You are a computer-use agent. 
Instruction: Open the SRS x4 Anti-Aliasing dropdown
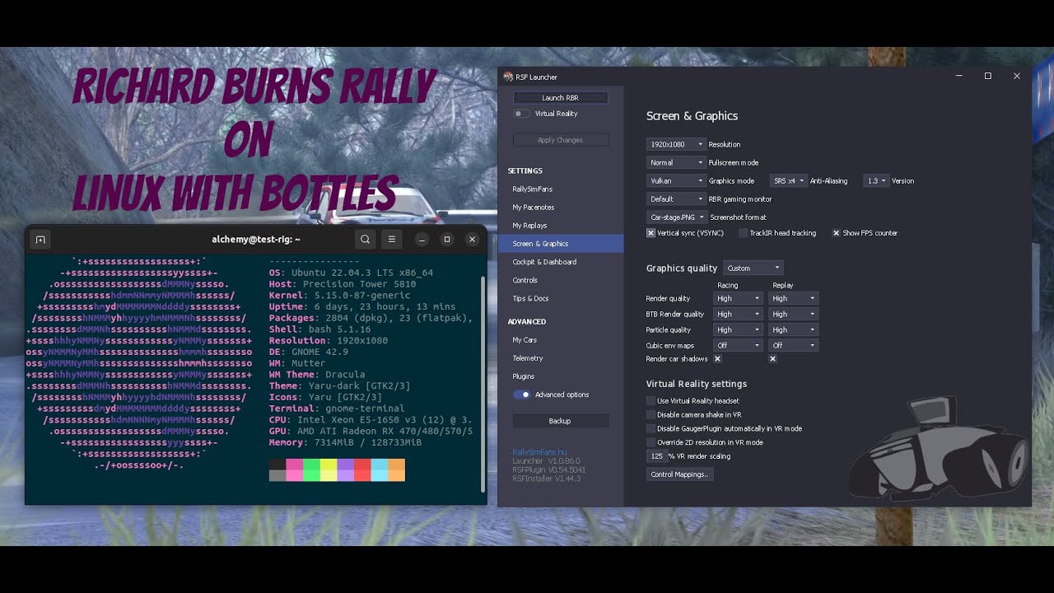[788, 181]
